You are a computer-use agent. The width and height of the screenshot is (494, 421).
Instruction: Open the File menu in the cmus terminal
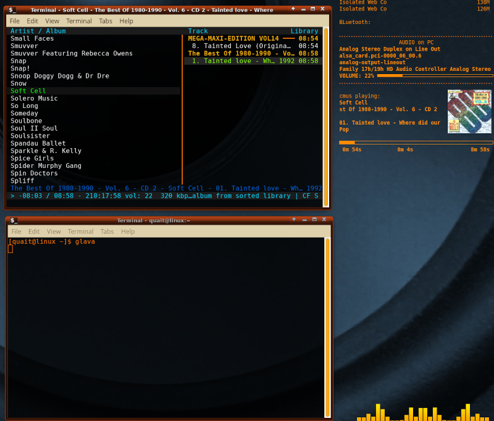click(x=15, y=21)
